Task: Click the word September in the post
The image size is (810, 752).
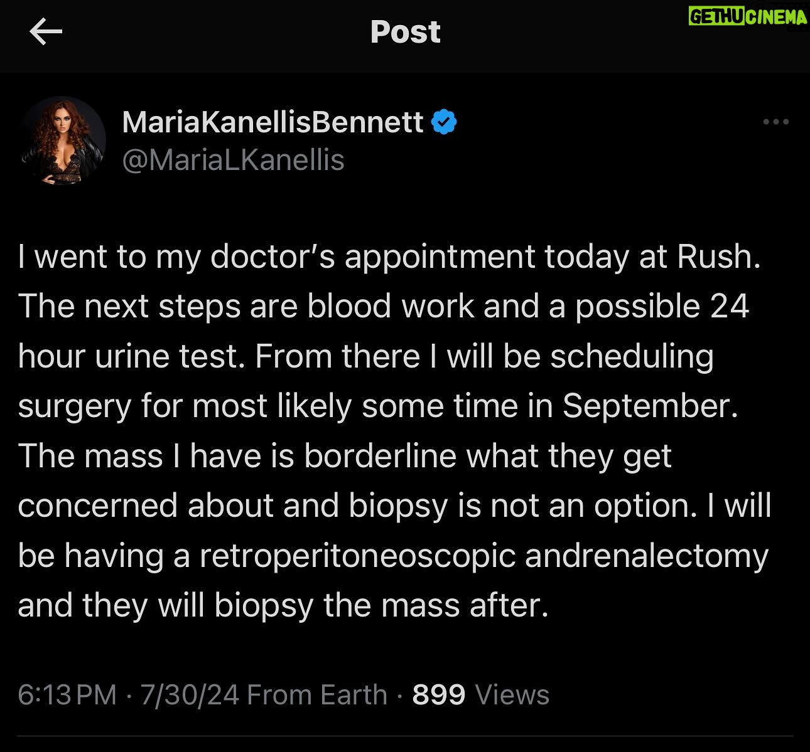Action: click(649, 406)
